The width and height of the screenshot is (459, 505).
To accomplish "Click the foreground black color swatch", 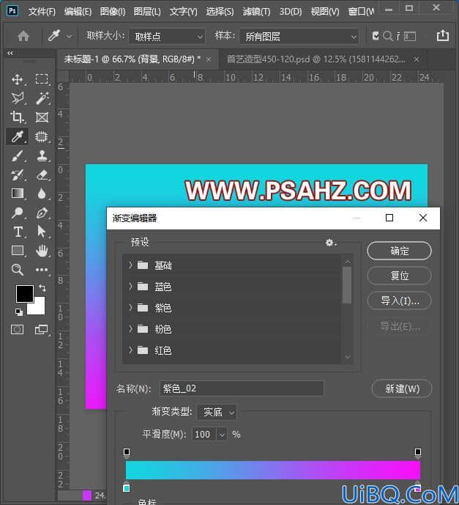I will [25, 293].
